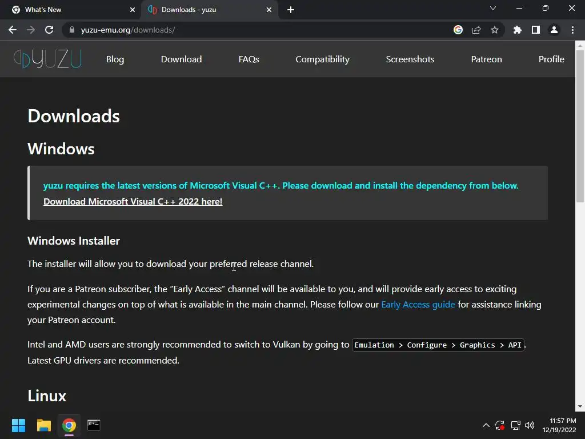The width and height of the screenshot is (585, 439).
Task: Close the What's New tab
Action: click(x=133, y=10)
